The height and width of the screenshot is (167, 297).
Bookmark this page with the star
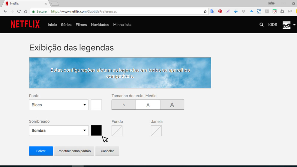205,11
